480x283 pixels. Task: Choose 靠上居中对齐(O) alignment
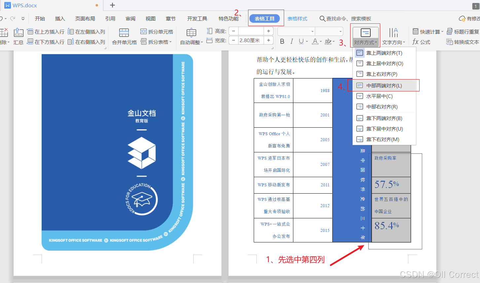click(384, 63)
